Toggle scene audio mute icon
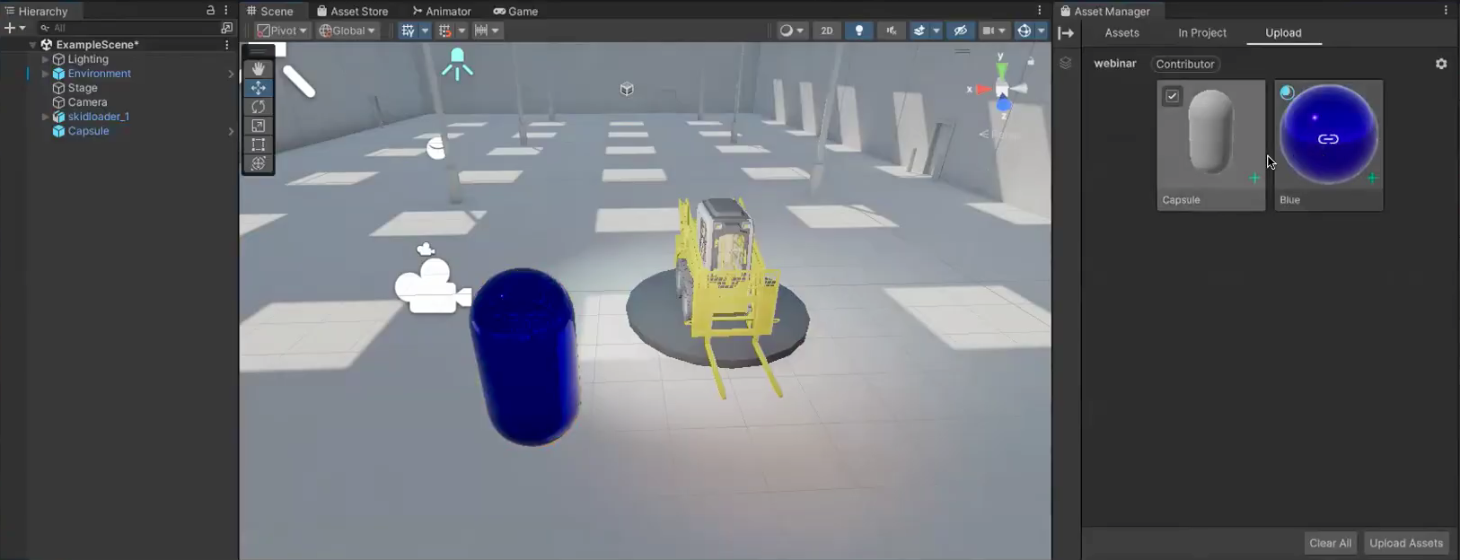 [x=891, y=31]
